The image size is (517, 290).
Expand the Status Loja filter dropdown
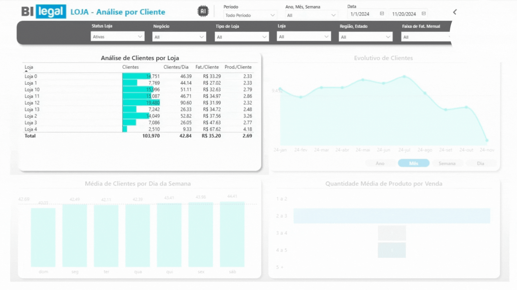click(x=117, y=37)
